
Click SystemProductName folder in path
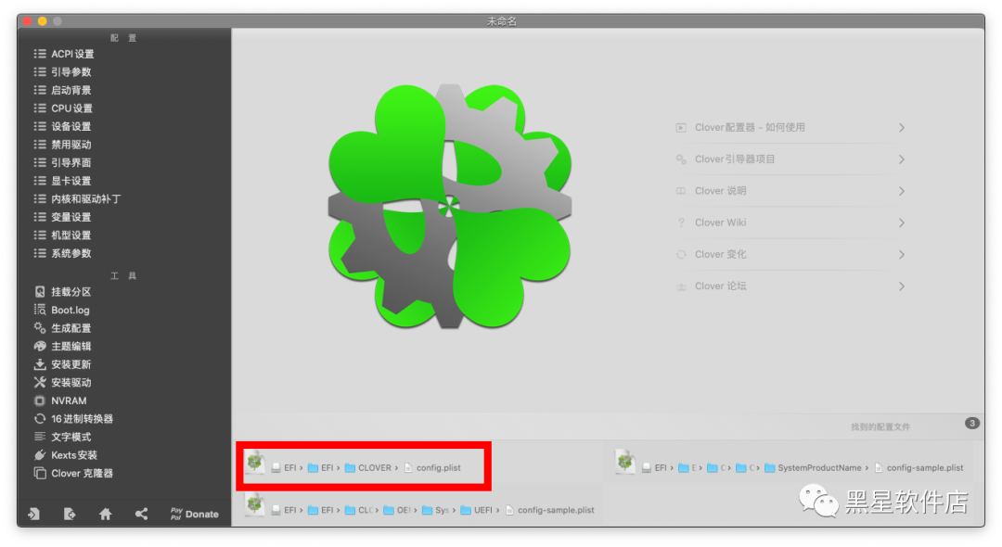[813, 468]
